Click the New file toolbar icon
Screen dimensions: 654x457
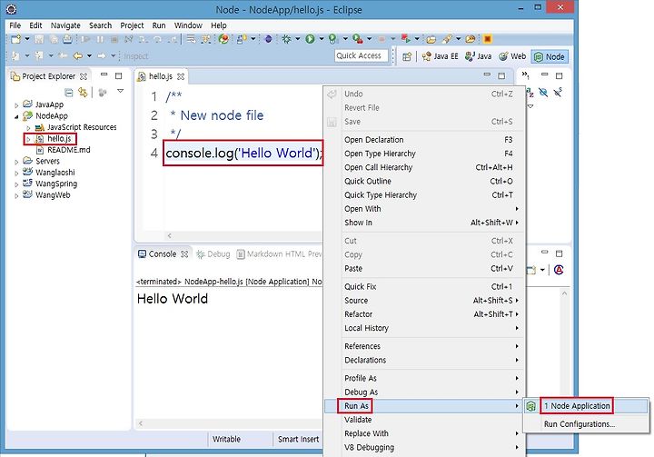tap(15, 39)
